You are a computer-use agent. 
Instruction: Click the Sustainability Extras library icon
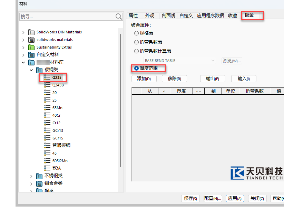point(31,47)
